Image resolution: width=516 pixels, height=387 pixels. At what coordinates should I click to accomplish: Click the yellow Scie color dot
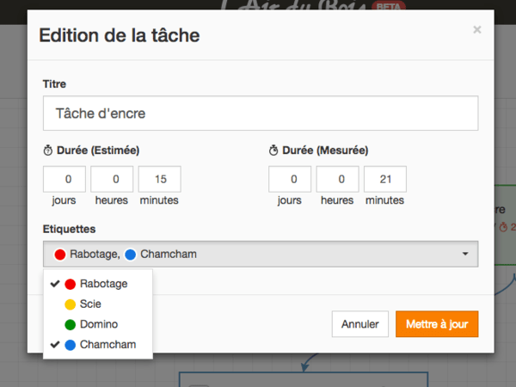tap(71, 304)
